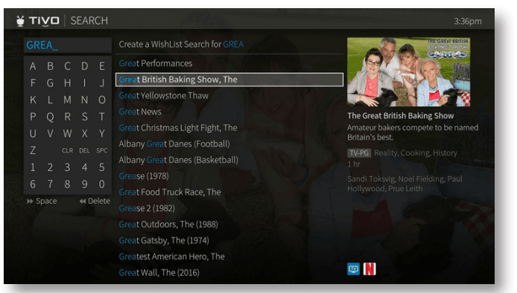The image size is (517, 293).
Task: Click the SPC space key
Action: (102, 150)
